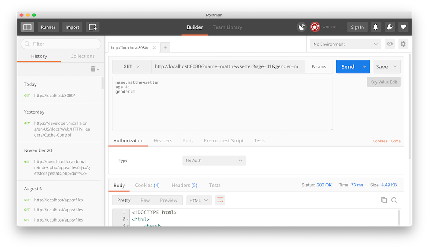
Task: Click the Runner button
Action: [48, 27]
